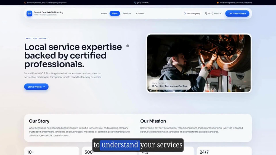Click the 24/7 stat card
The width and height of the screenshot is (276, 155).
[224, 151]
